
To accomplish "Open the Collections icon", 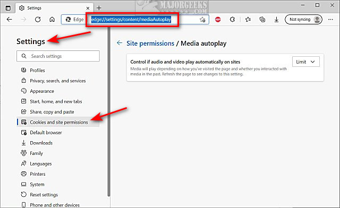I will 262,20.
